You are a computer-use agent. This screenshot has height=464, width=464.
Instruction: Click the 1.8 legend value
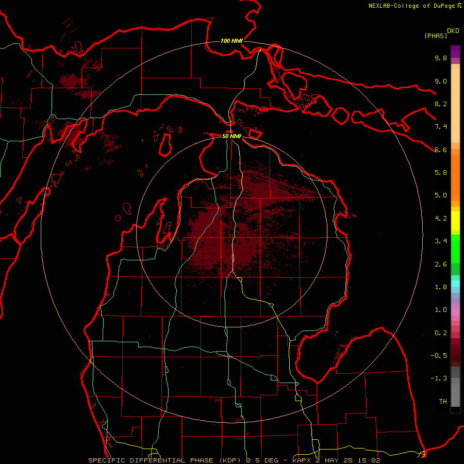441,287
